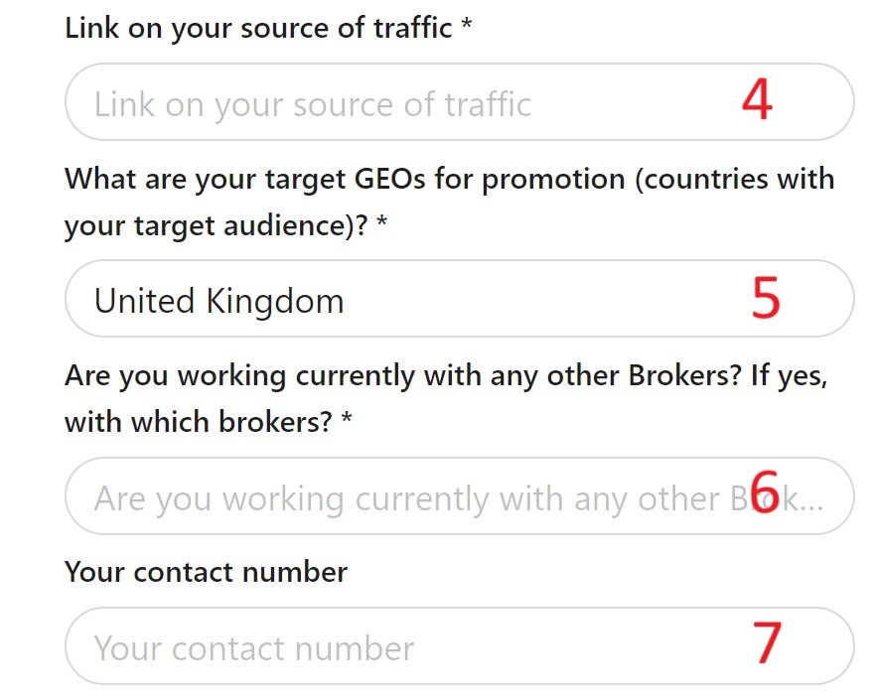This screenshot has height=698, width=874.
Task: Click the grey traffic link placeholder text
Action: pos(313,104)
